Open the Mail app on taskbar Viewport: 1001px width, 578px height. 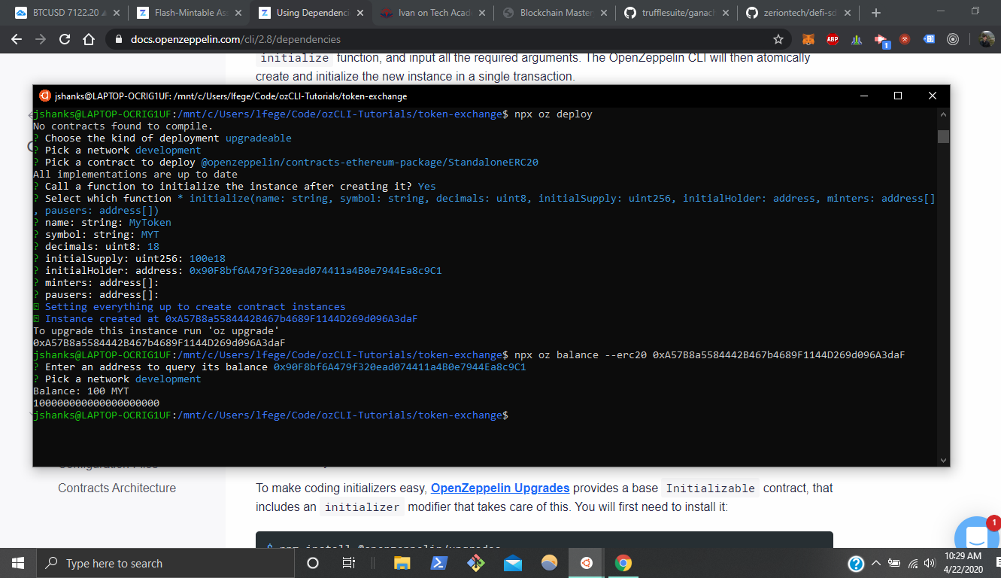click(513, 563)
